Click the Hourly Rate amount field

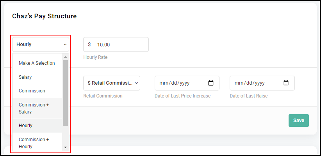(122, 44)
